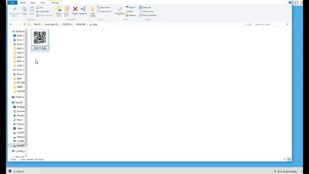Click Cut scissors in Clipboard group
Image resolution: width=309 pixels, height=174 pixels.
(40, 8)
